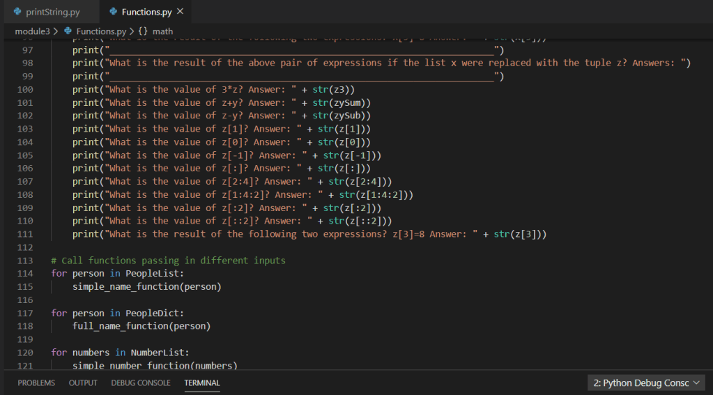Open the math symbol breadcrumb
This screenshot has height=395, width=713.
pyautogui.click(x=162, y=31)
